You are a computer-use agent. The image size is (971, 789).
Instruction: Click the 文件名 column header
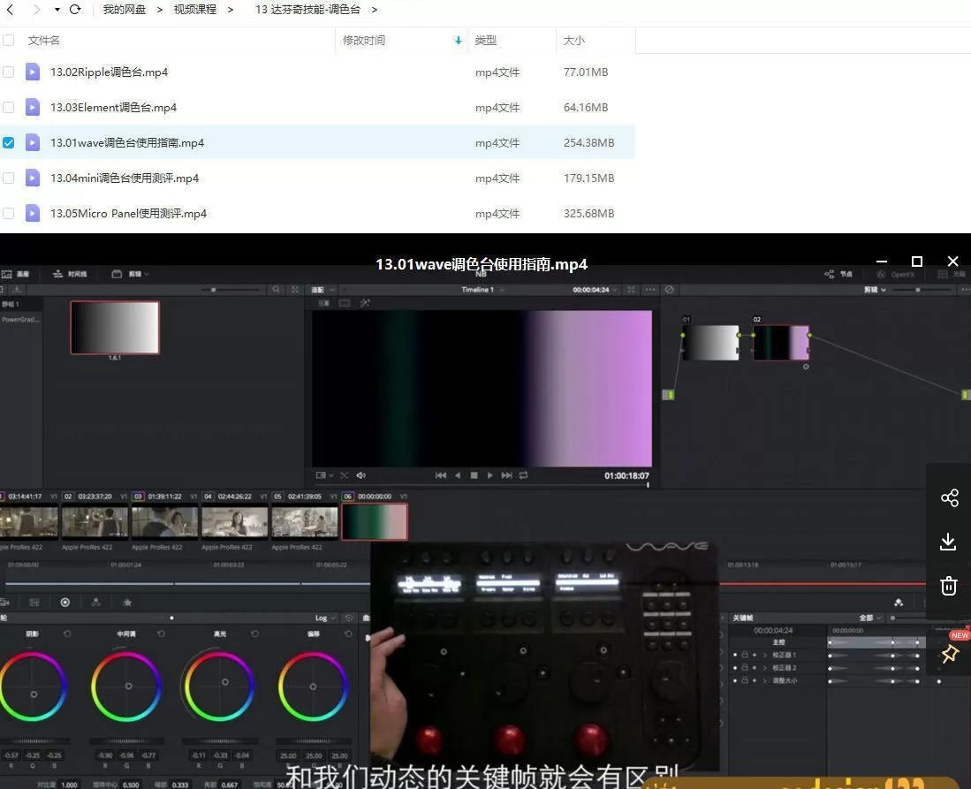[x=44, y=41]
